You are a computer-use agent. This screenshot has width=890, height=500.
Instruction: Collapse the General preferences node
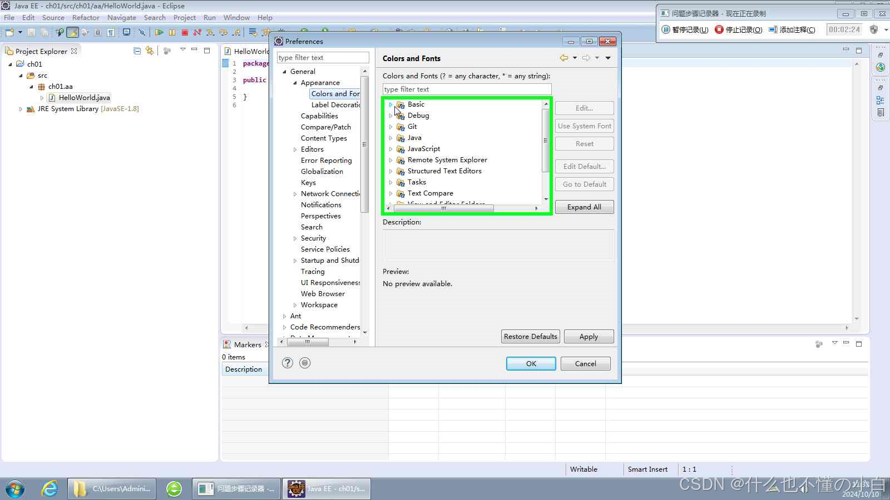[x=285, y=72]
